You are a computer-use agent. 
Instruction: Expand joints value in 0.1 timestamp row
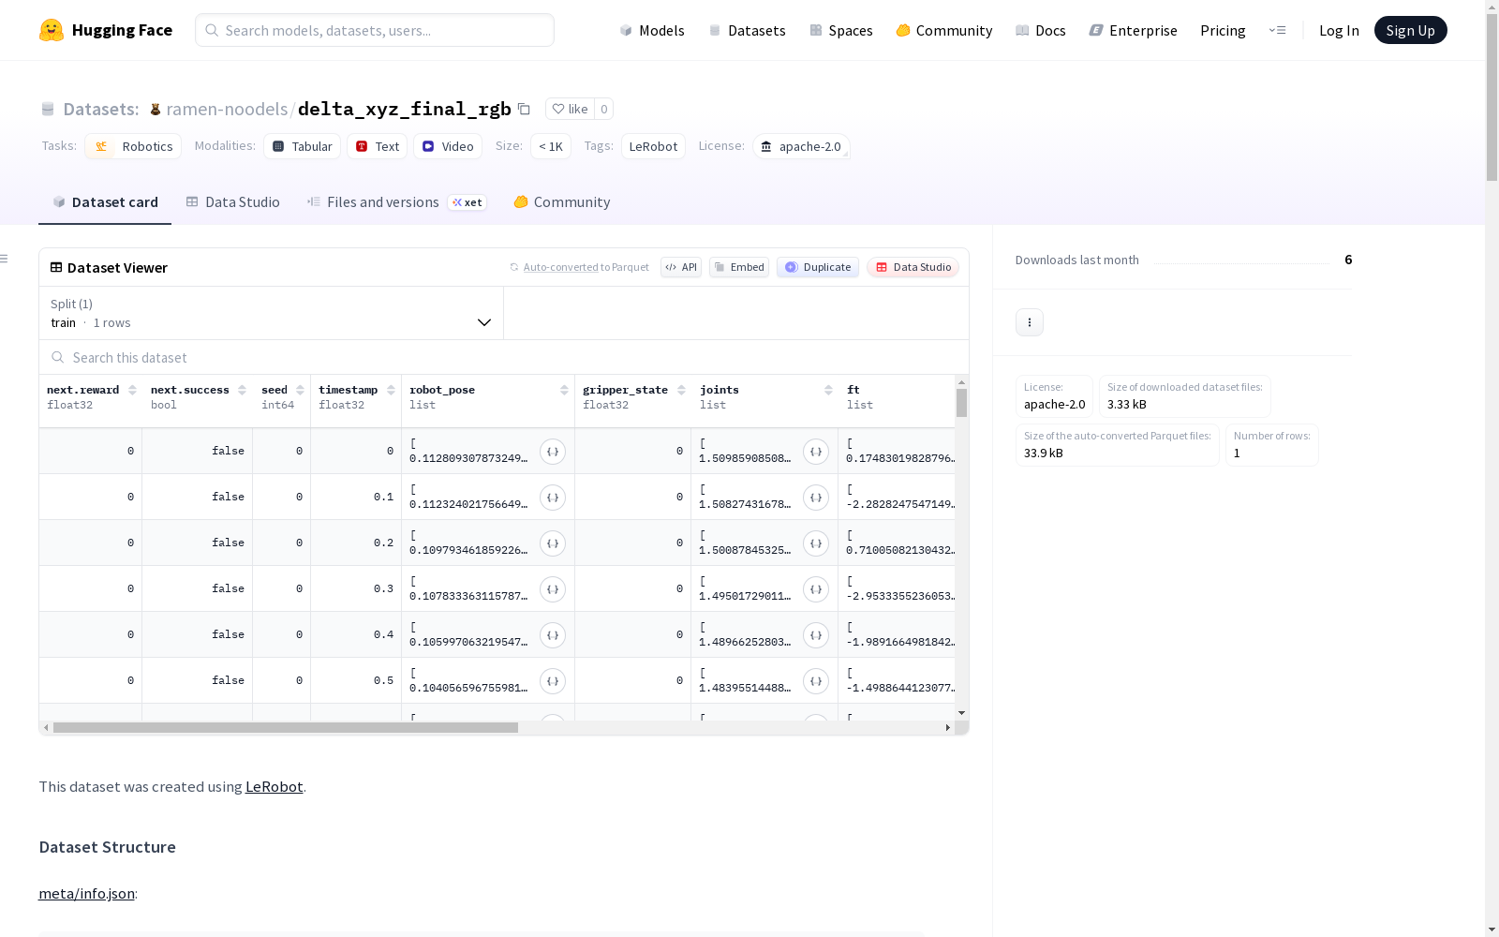point(816,498)
